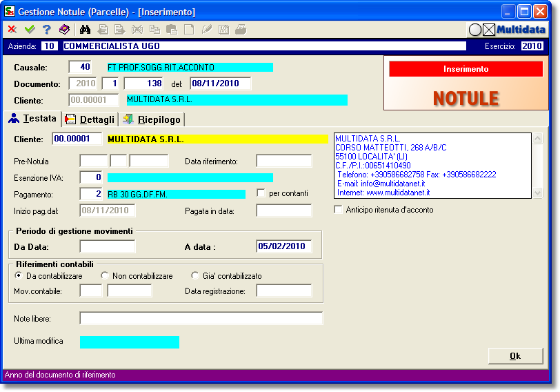
Task: Click the 'Data registrazione' field
Action: pos(284,291)
